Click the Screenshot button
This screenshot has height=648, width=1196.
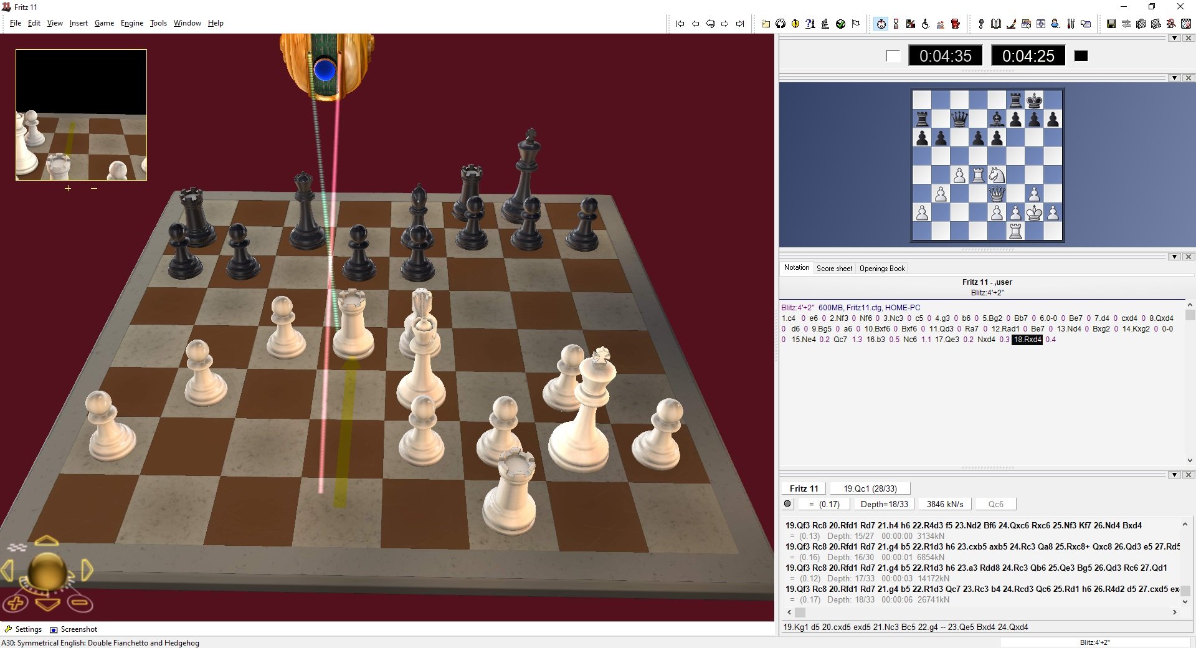coord(74,629)
